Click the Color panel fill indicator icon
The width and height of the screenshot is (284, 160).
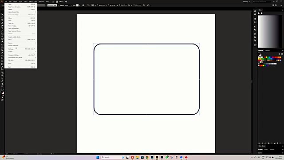point(259,13)
